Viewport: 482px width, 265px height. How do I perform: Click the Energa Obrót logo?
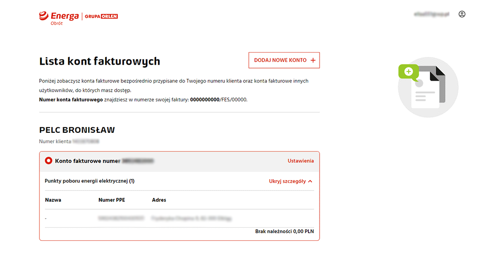point(59,17)
